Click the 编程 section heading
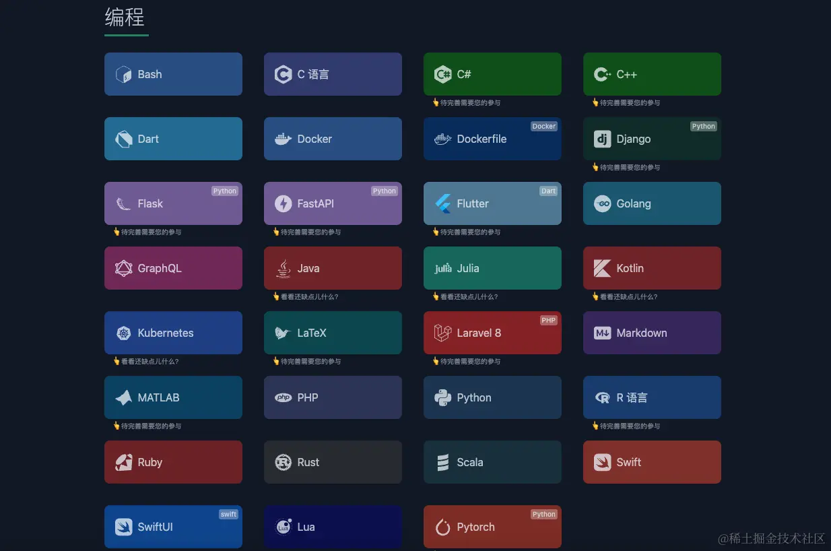 pos(125,17)
